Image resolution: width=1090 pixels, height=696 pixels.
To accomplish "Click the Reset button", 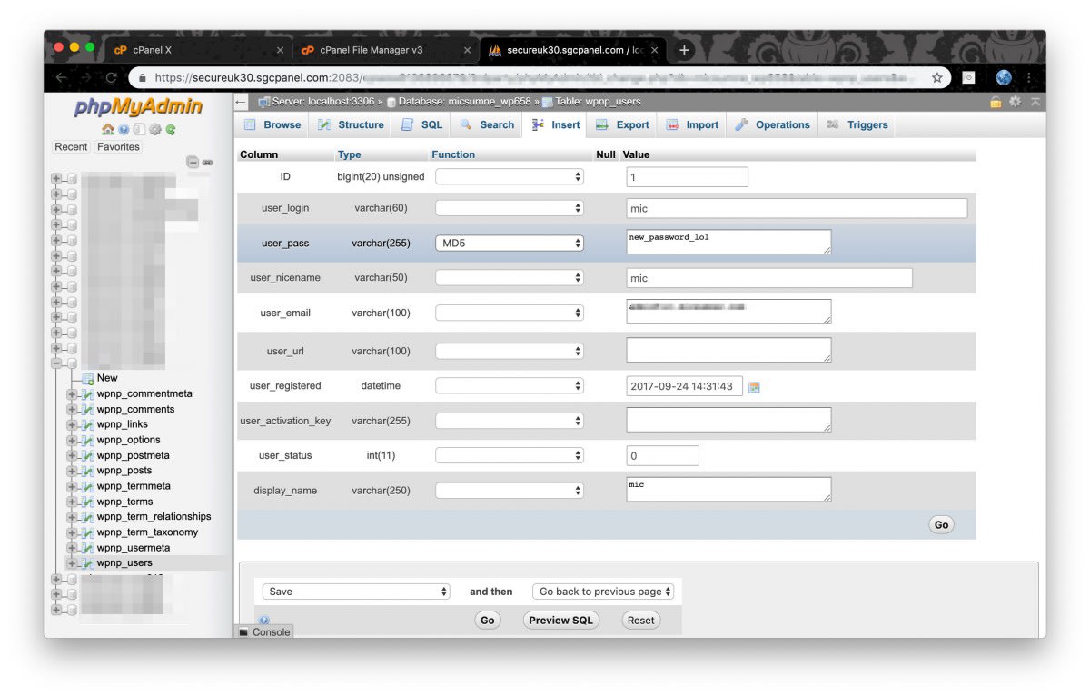I will pyautogui.click(x=640, y=621).
